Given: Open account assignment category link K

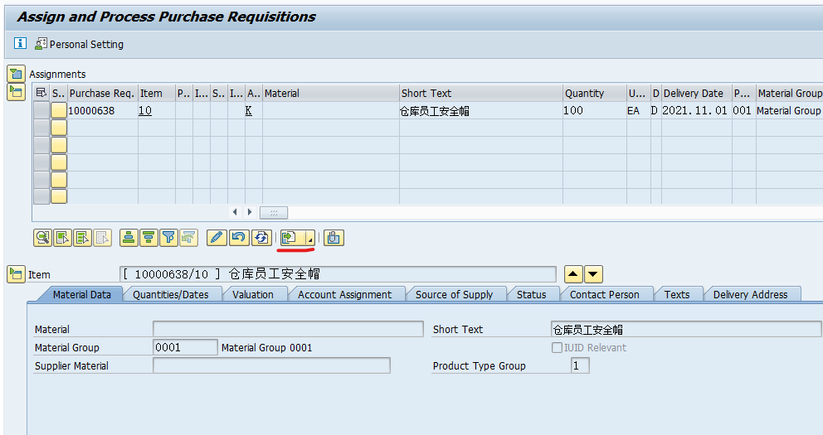Looking at the screenshot, I should point(249,110).
